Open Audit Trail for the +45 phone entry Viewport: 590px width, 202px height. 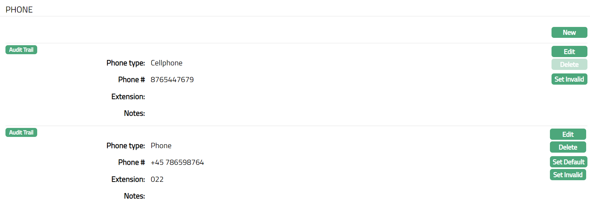click(x=21, y=132)
